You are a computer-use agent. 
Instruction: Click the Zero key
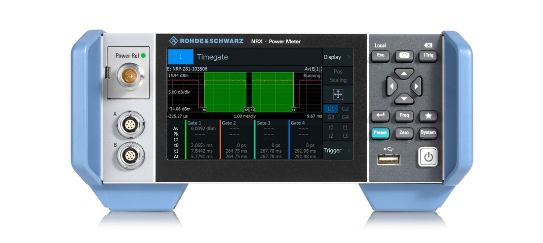(x=404, y=133)
